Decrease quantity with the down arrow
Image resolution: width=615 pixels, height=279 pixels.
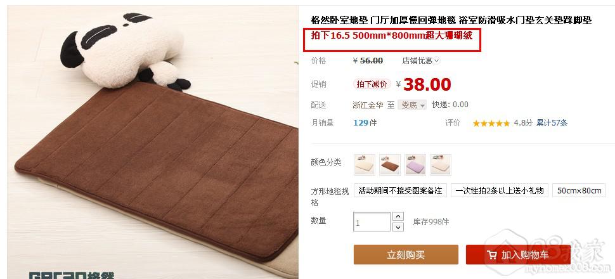coord(398,227)
